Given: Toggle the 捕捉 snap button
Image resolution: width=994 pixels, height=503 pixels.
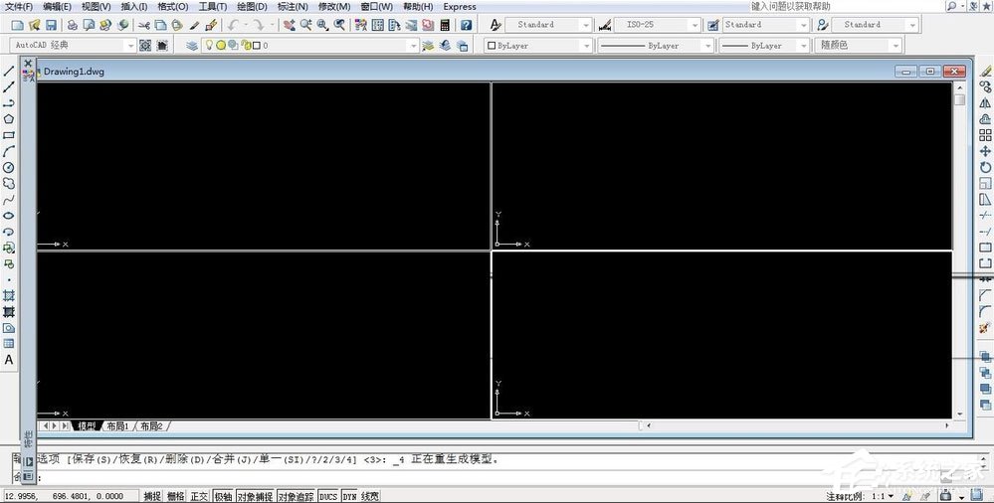Looking at the screenshot, I should [x=152, y=497].
